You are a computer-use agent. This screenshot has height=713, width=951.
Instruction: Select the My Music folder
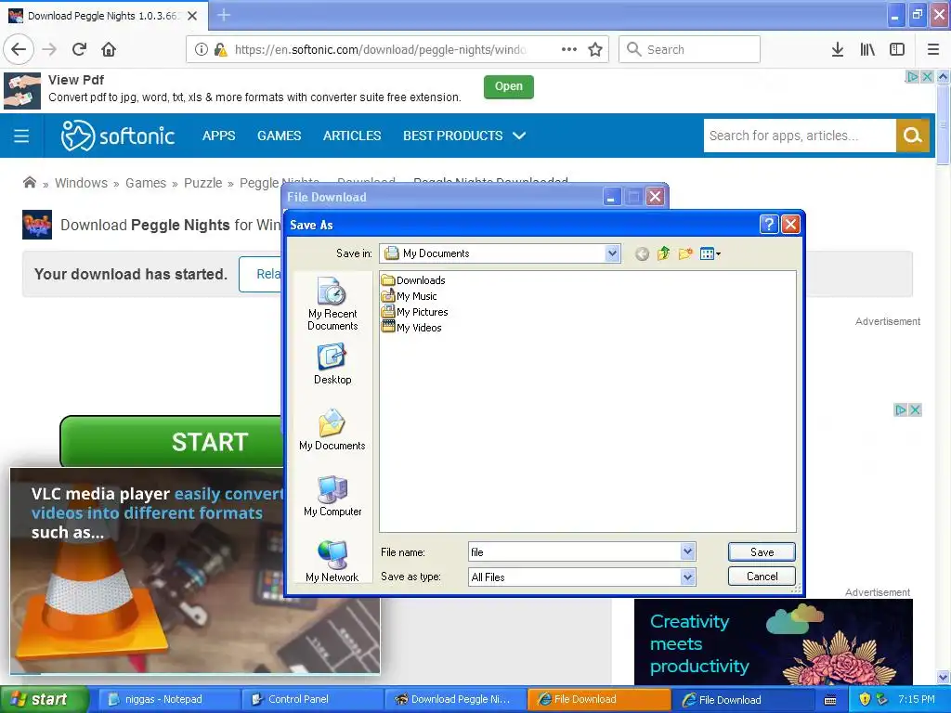coord(410,296)
